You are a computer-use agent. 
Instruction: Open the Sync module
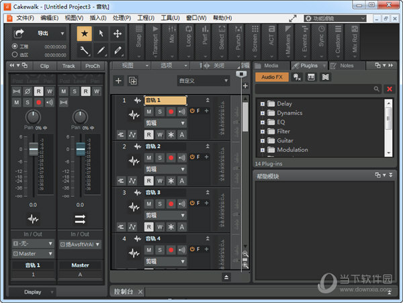pyautogui.click(x=321, y=42)
